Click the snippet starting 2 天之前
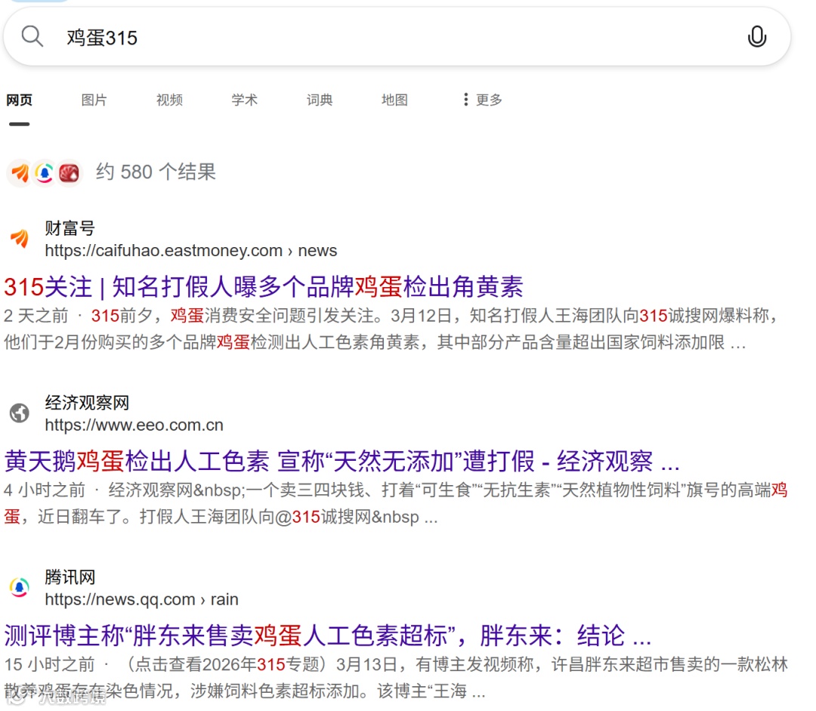This screenshot has width=816, height=711. tap(392, 329)
